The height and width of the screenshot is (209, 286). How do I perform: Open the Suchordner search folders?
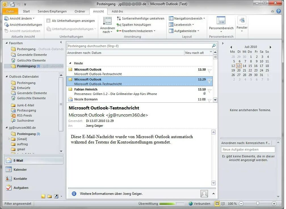(x=25, y=121)
